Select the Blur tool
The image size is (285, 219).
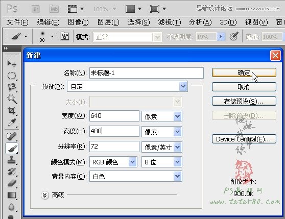point(11,207)
